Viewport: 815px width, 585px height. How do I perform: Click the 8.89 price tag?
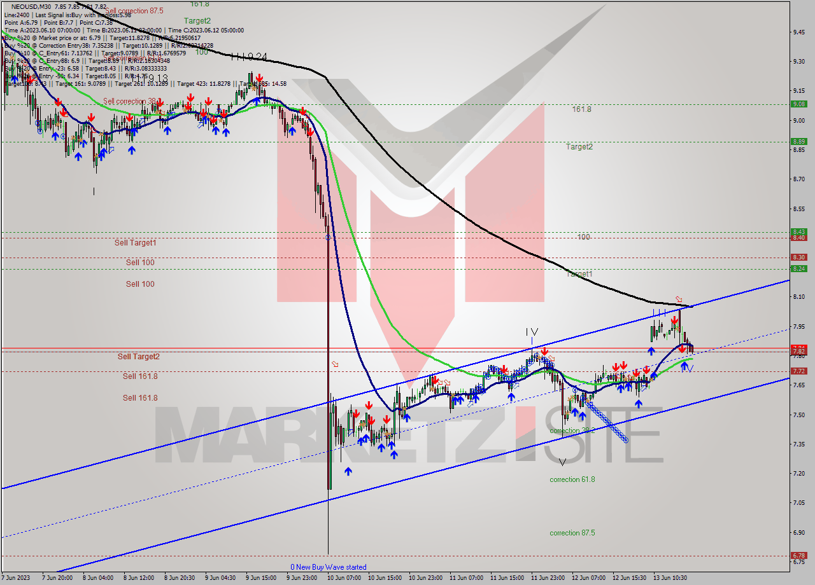[x=798, y=141]
